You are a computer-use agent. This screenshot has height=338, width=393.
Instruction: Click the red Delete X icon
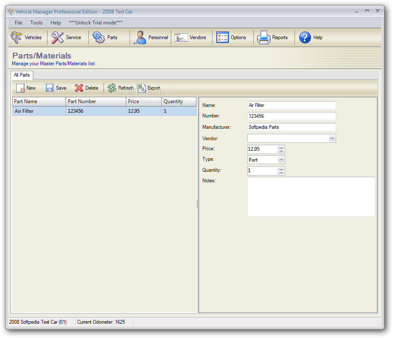(79, 88)
